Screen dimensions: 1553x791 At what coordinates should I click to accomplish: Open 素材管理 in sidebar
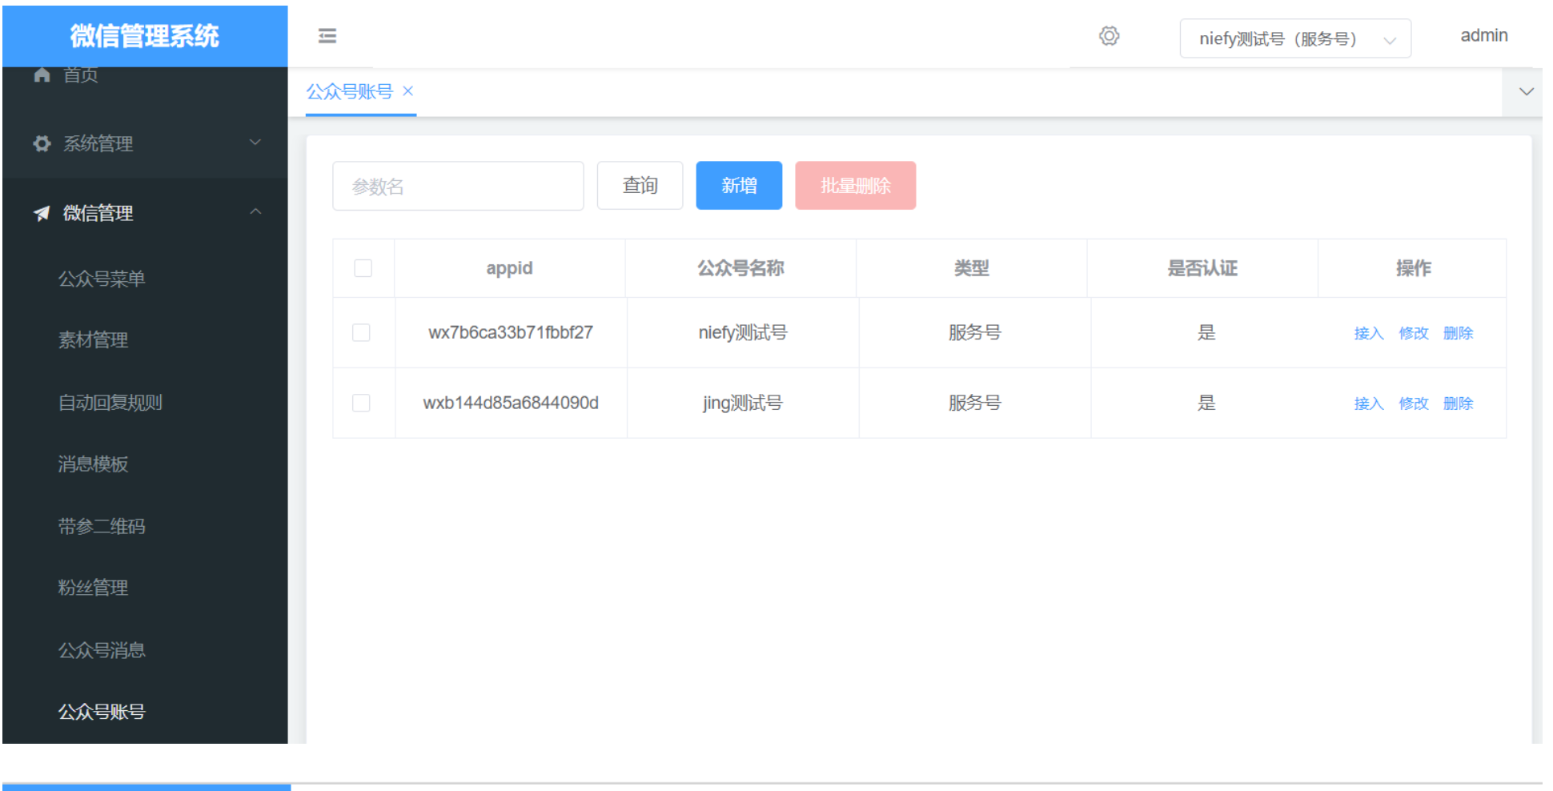point(93,340)
